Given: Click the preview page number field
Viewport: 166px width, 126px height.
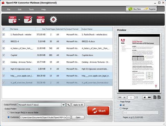Looking at the screenshot, I should coord(131,98).
